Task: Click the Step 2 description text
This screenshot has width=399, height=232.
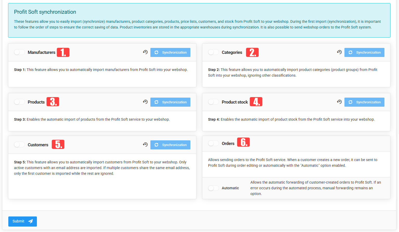Action: pyautogui.click(x=293, y=72)
